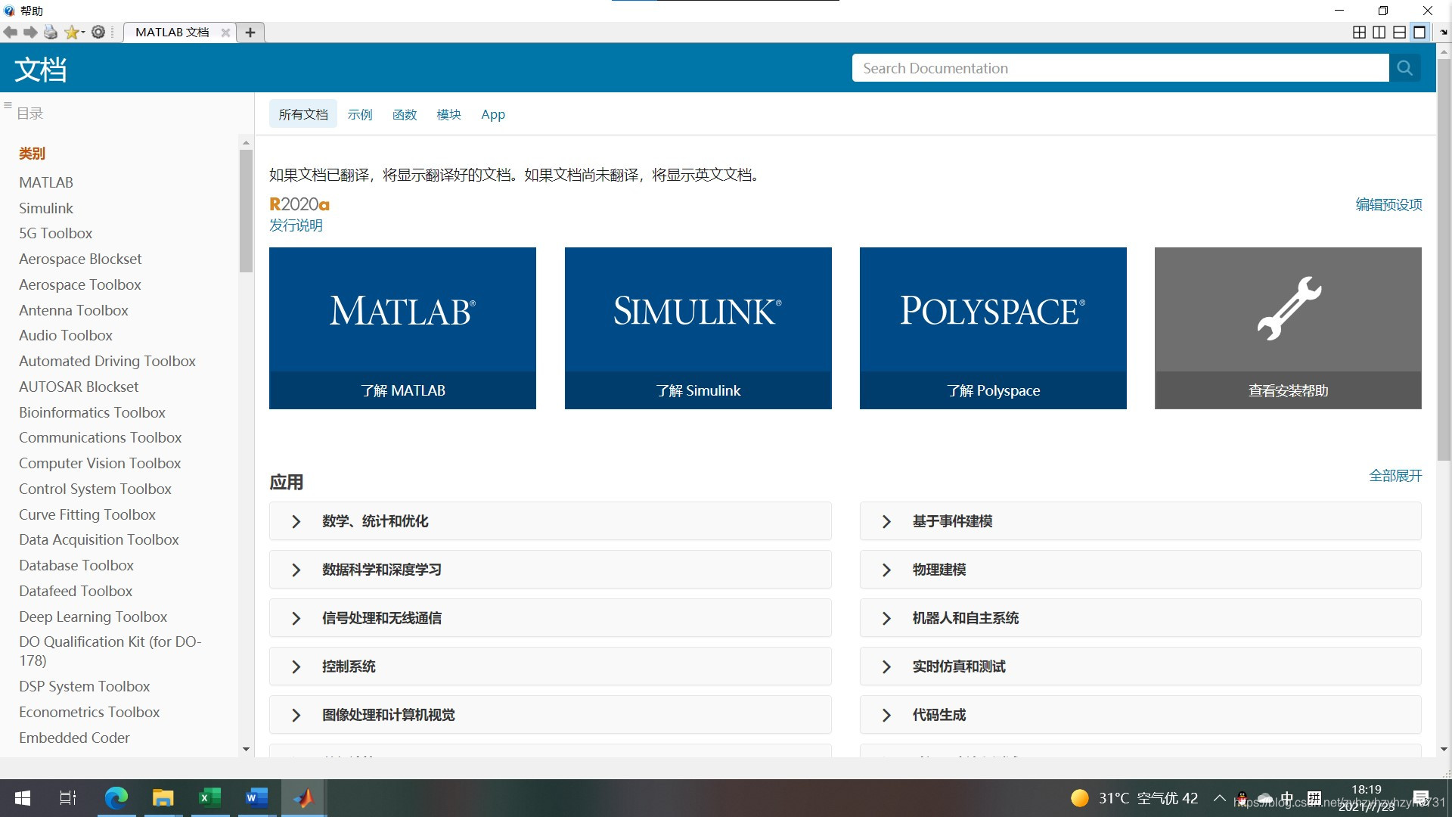Open the 了解 MATLAB tile
Screen dimensions: 1452x817
pyautogui.click(x=402, y=328)
